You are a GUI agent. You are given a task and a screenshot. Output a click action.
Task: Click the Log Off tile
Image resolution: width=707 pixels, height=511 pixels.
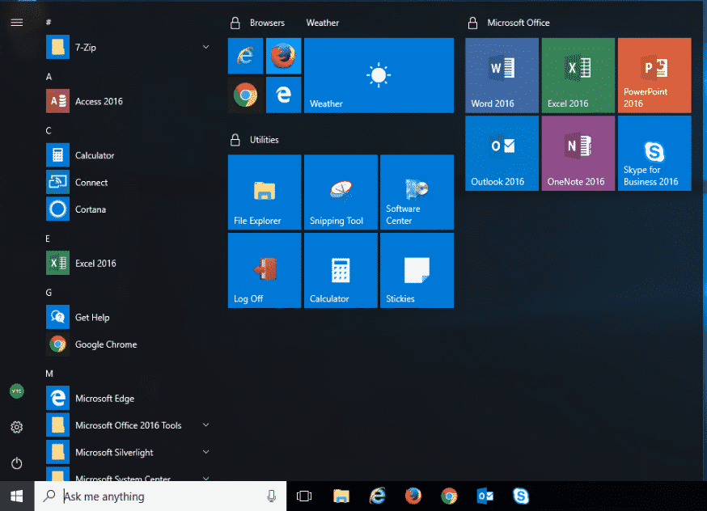pos(265,270)
